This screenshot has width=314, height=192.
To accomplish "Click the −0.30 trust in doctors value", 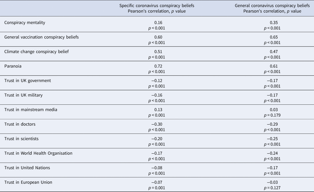I will tap(157, 124).
